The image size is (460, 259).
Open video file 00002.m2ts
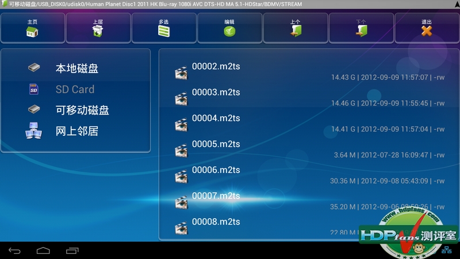point(216,67)
